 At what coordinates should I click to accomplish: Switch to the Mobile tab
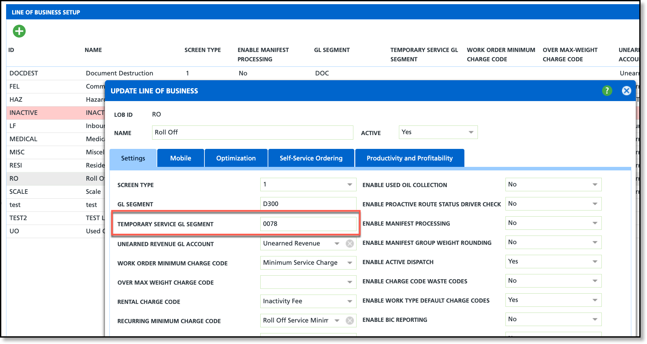click(x=181, y=158)
